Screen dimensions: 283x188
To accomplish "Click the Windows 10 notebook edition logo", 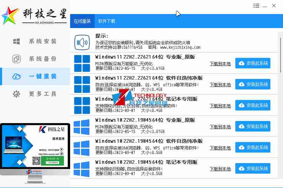I will (x=82, y=168).
